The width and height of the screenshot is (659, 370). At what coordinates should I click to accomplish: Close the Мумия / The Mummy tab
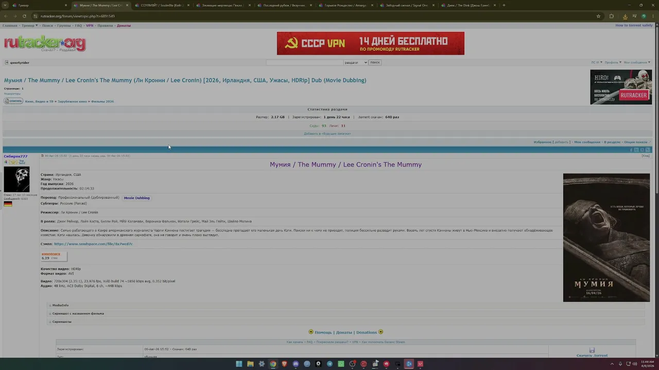pyautogui.click(x=127, y=5)
